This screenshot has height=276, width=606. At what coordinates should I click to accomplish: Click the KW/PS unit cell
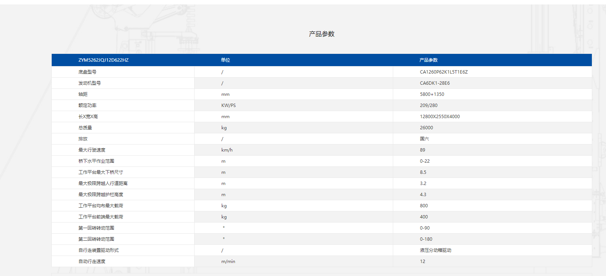coord(228,105)
